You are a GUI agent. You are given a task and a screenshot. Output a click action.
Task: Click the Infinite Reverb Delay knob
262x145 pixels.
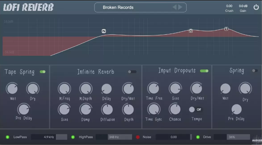107,89
